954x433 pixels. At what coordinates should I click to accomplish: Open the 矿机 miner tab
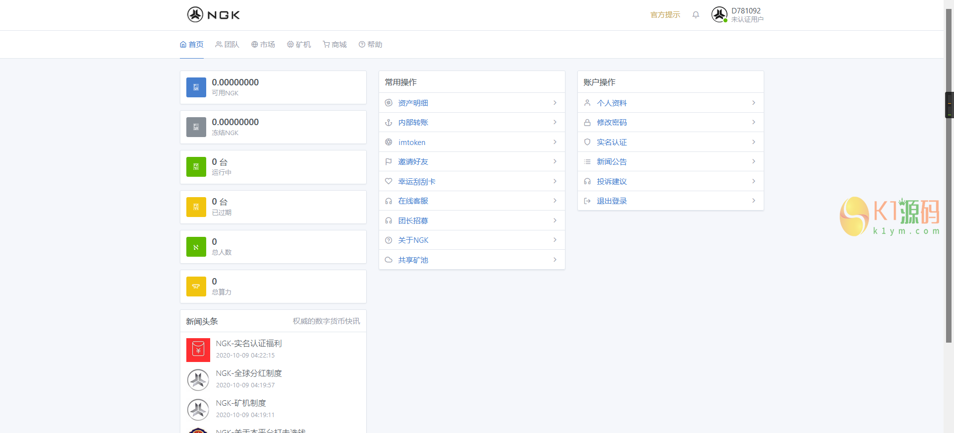click(299, 45)
